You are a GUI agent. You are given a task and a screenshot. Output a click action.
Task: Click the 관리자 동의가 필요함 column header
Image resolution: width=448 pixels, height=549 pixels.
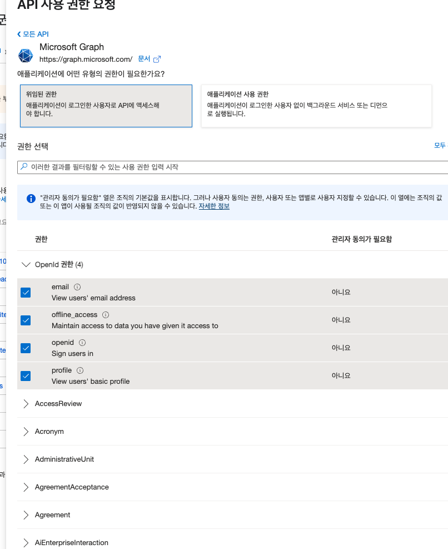[361, 239]
